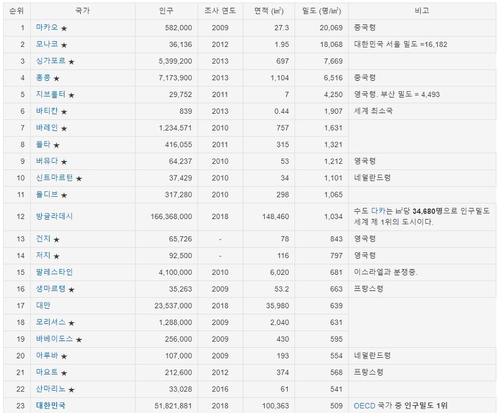The height and width of the screenshot is (413, 501).
Task: Click the star next to 마요트
Action: tap(64, 373)
